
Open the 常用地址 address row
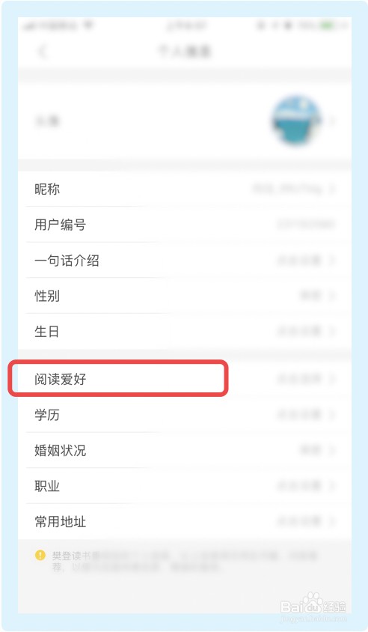[185, 521]
